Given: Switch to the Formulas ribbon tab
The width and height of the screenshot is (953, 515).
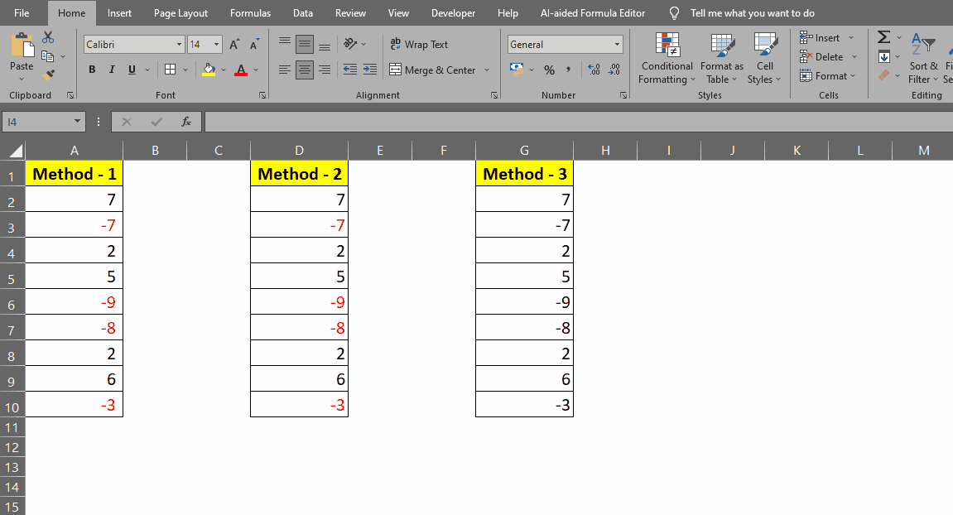Looking at the screenshot, I should coord(250,12).
